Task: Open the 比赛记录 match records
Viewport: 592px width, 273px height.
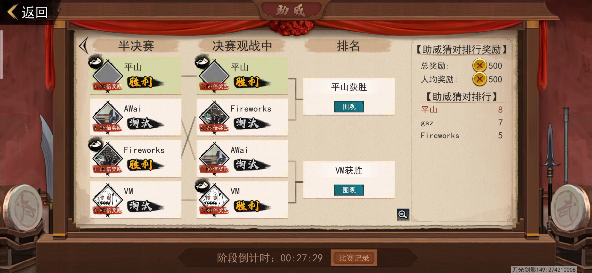Action: tap(354, 258)
